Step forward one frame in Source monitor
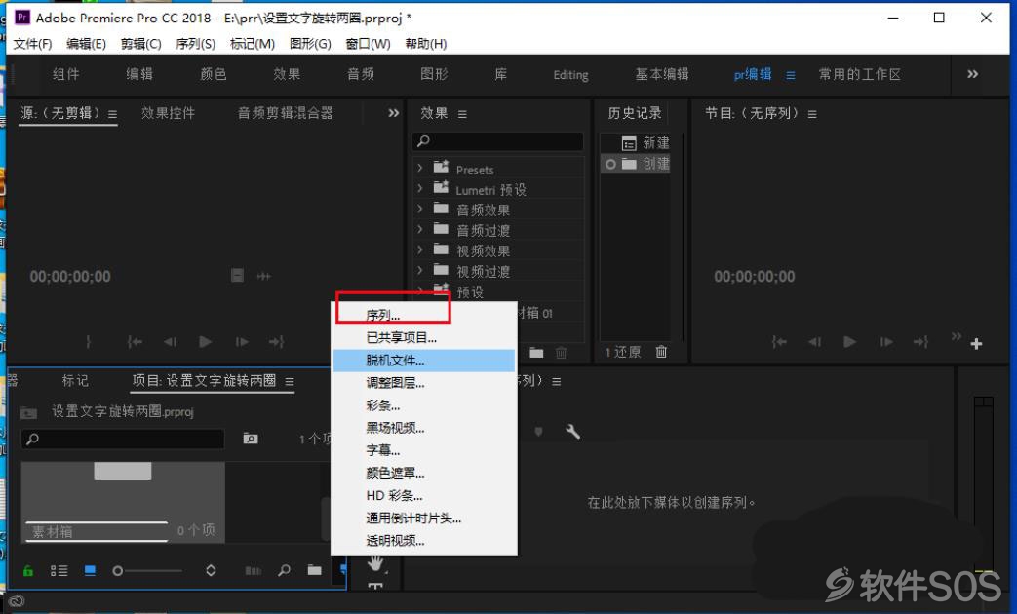Image resolution: width=1017 pixels, height=614 pixels. point(242,342)
